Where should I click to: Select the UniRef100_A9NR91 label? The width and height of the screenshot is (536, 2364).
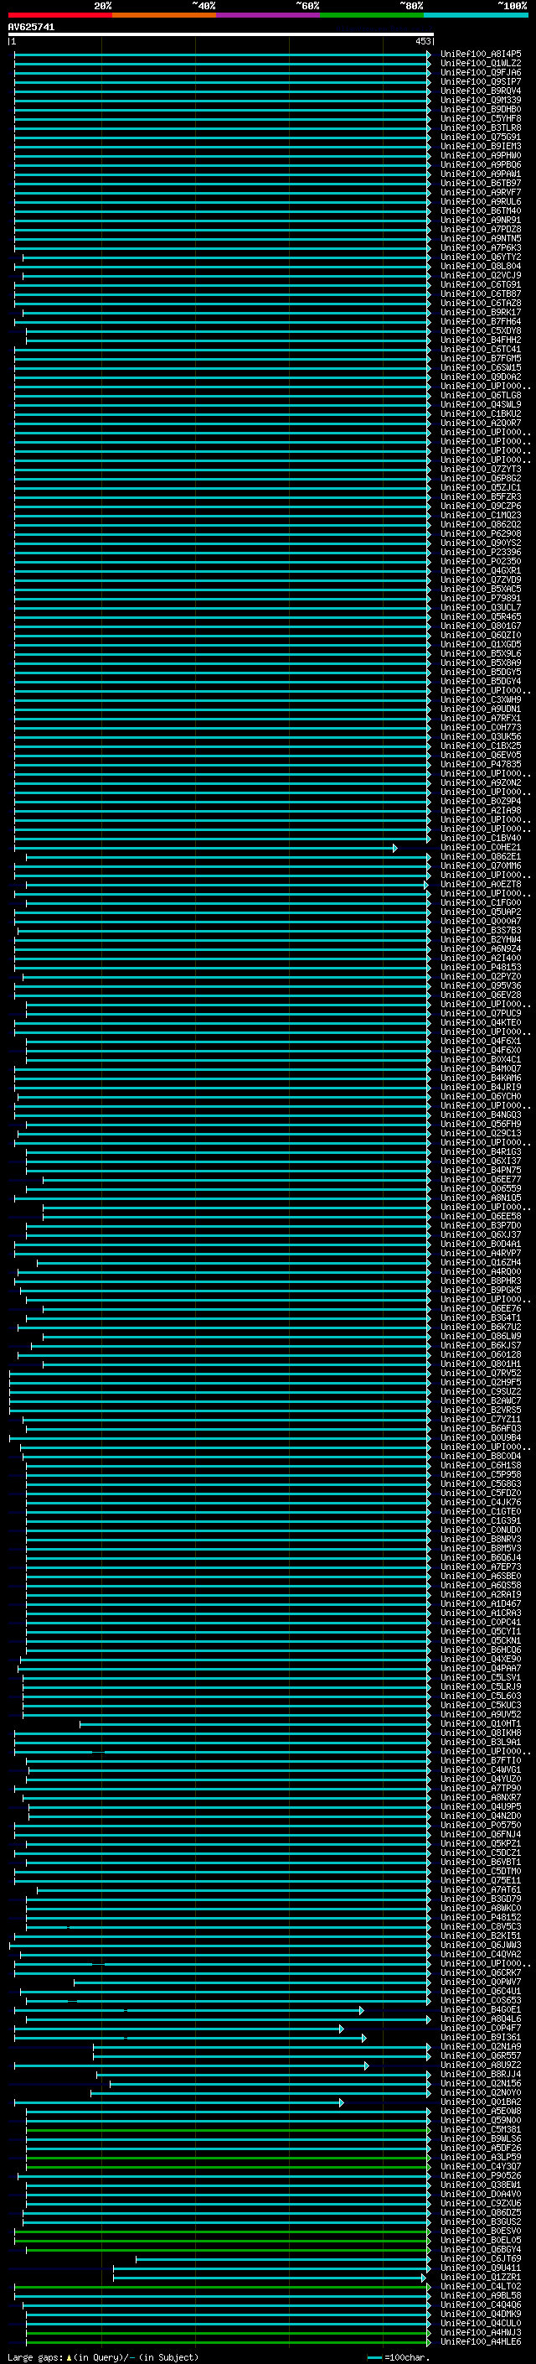click(481, 221)
